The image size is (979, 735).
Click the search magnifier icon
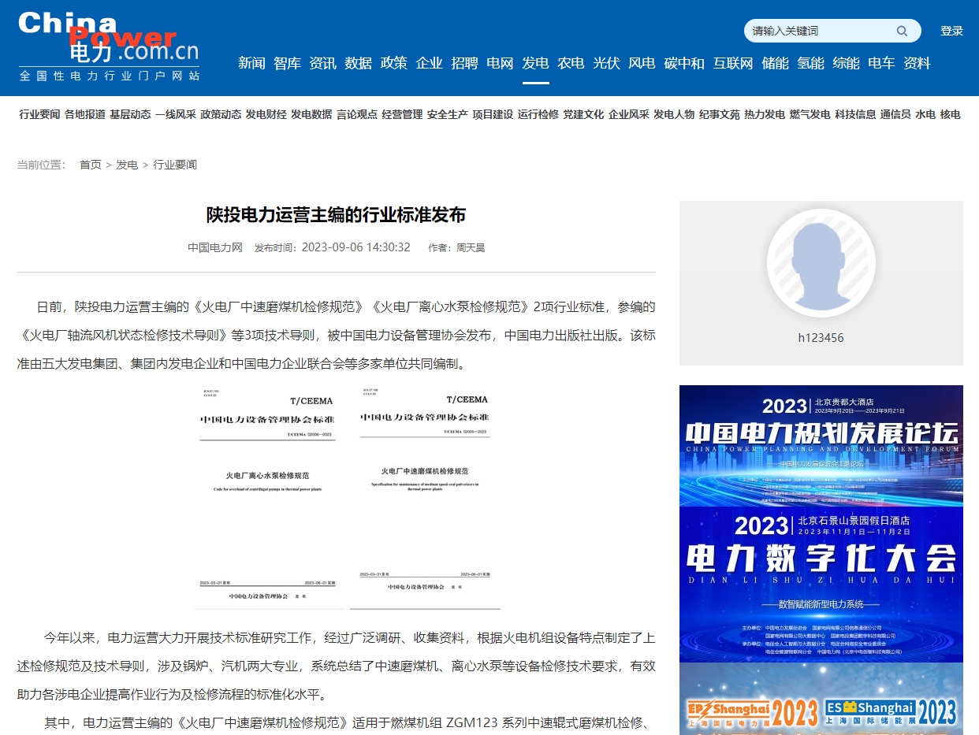902,32
